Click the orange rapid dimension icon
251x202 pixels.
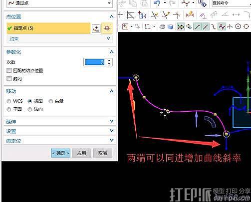tap(190, 14)
